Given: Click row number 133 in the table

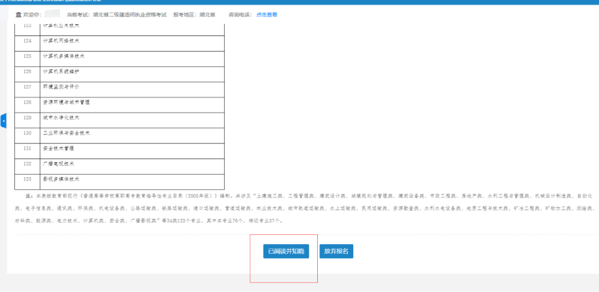Looking at the screenshot, I should pyautogui.click(x=27, y=179).
